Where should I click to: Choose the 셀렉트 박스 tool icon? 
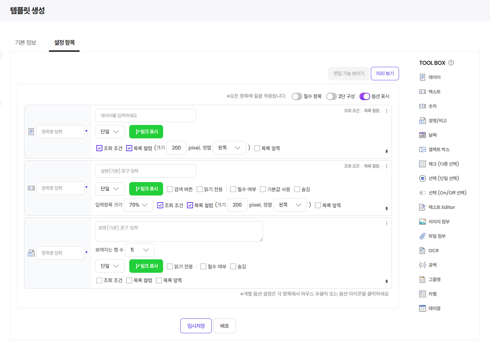[423, 149]
